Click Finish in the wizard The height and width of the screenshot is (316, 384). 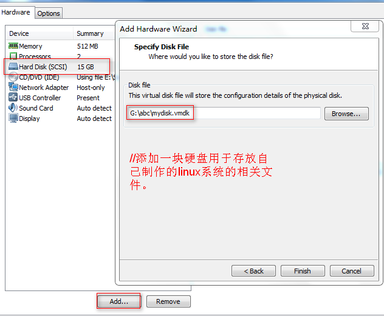point(303,271)
